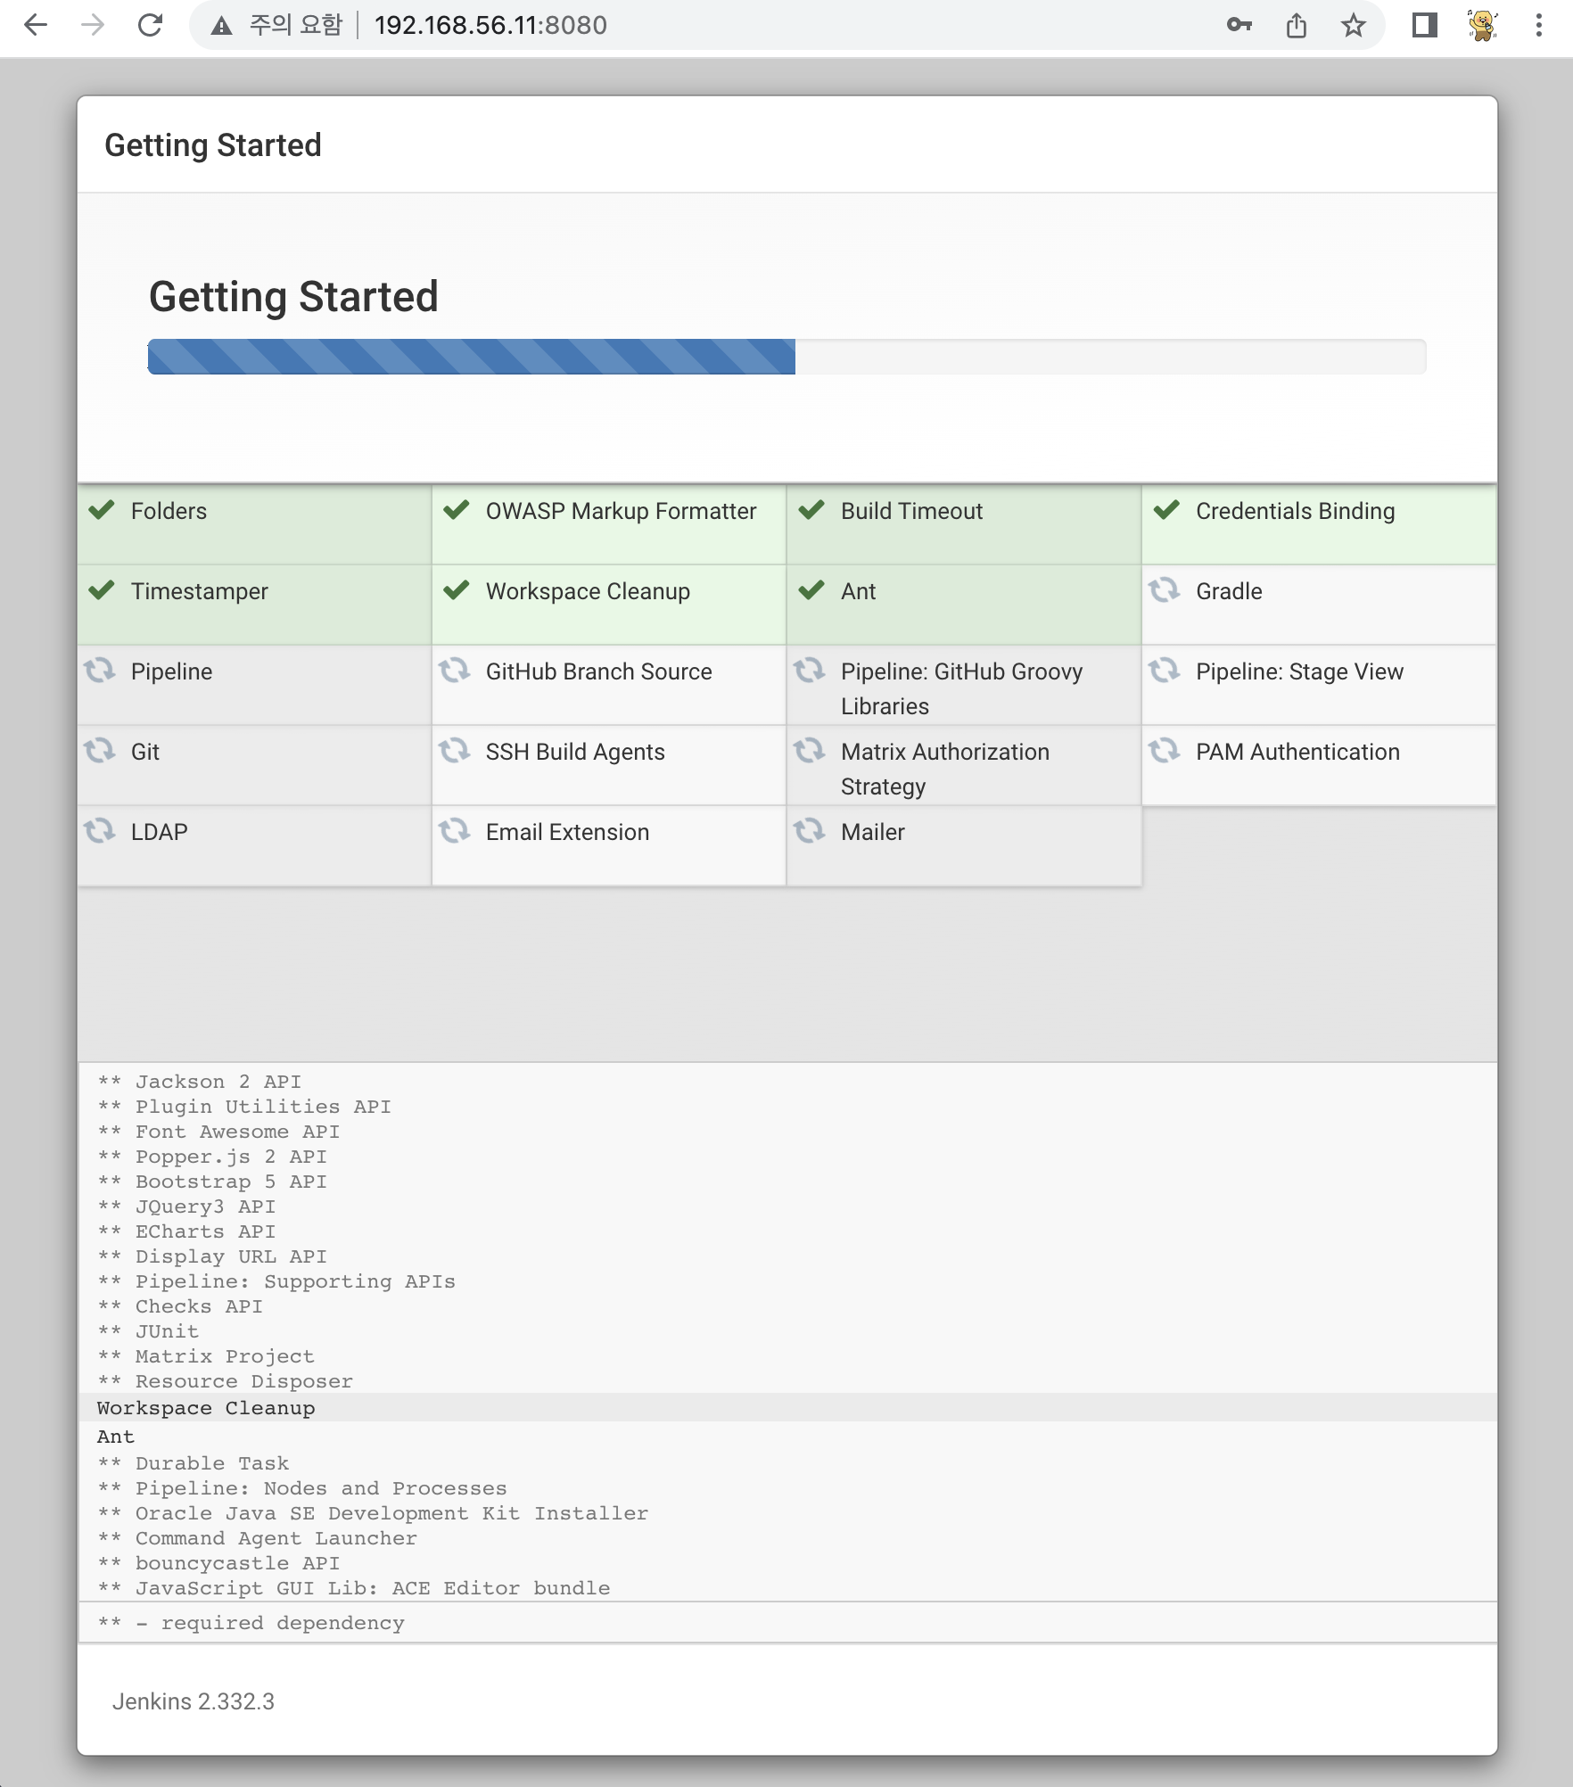Click the GitHub Branch Source label
Image resolution: width=1573 pixels, height=1787 pixels.
598,671
